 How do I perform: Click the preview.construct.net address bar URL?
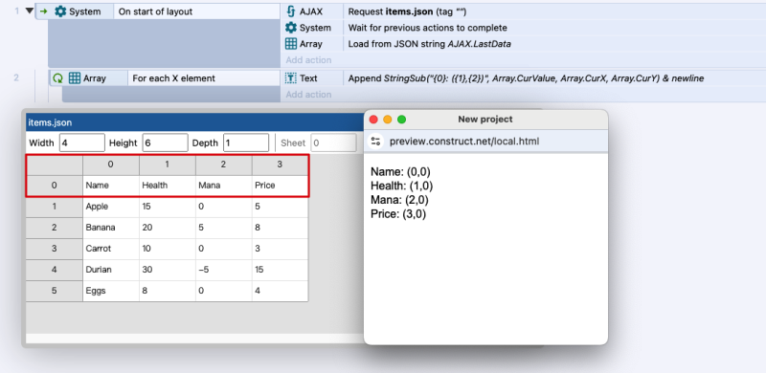click(x=464, y=142)
